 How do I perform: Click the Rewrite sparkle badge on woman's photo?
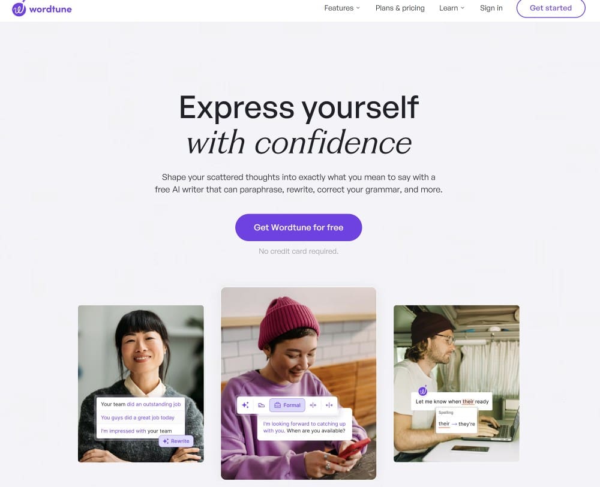(x=176, y=441)
